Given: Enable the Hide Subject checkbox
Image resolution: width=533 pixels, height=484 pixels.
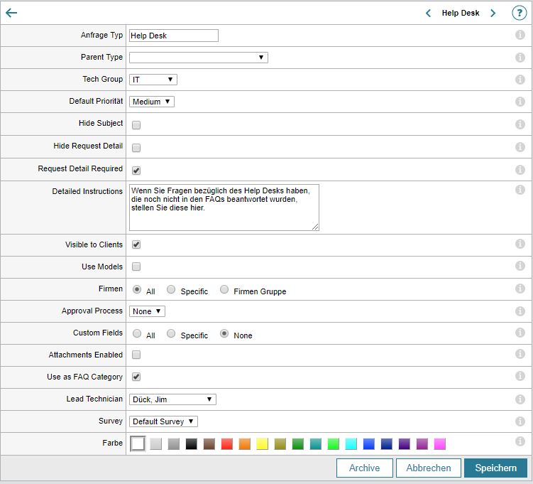Looking at the screenshot, I should click(136, 125).
